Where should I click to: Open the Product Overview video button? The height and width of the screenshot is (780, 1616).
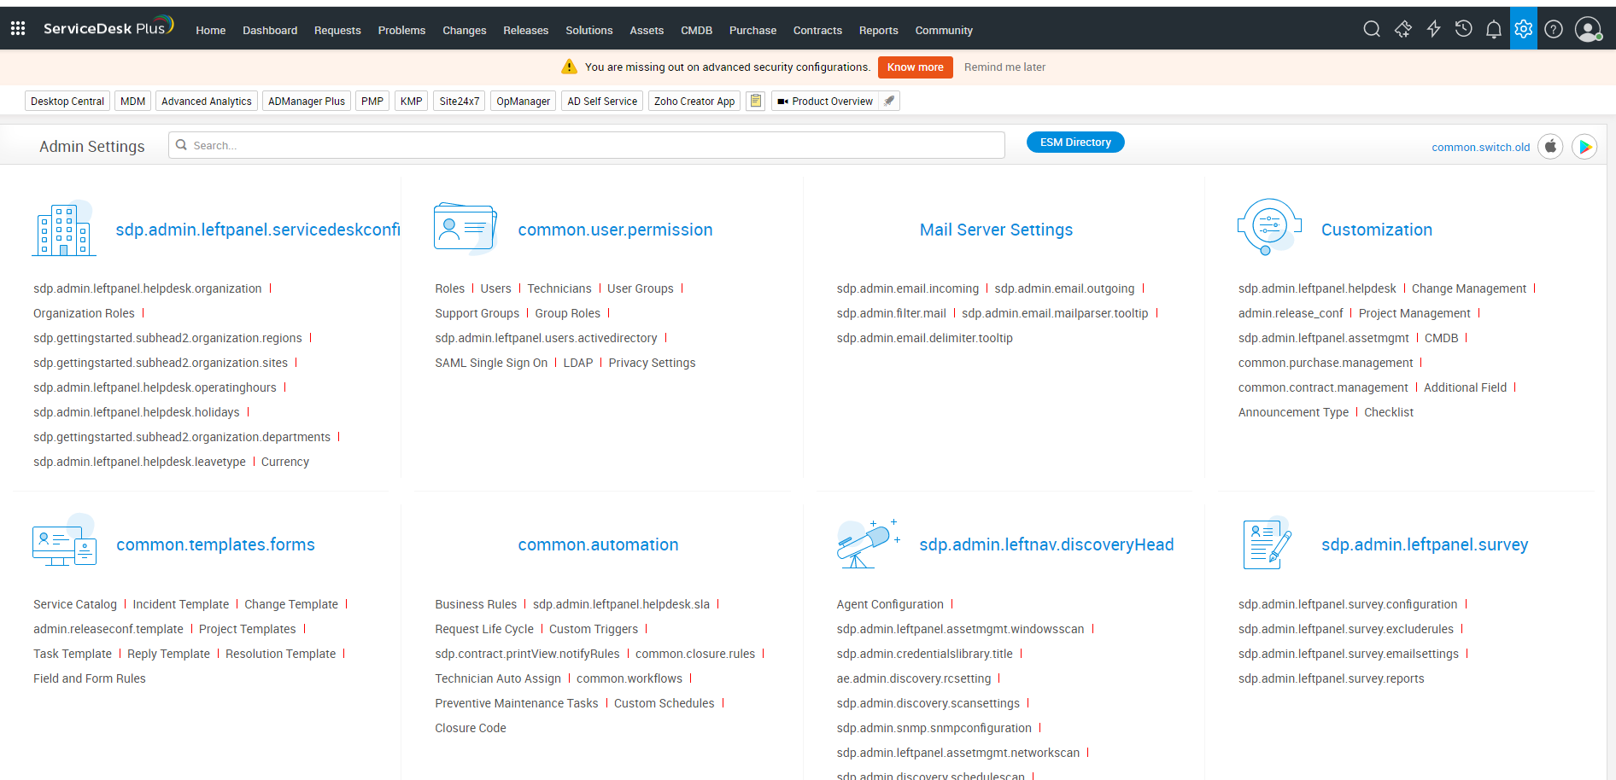tap(825, 101)
